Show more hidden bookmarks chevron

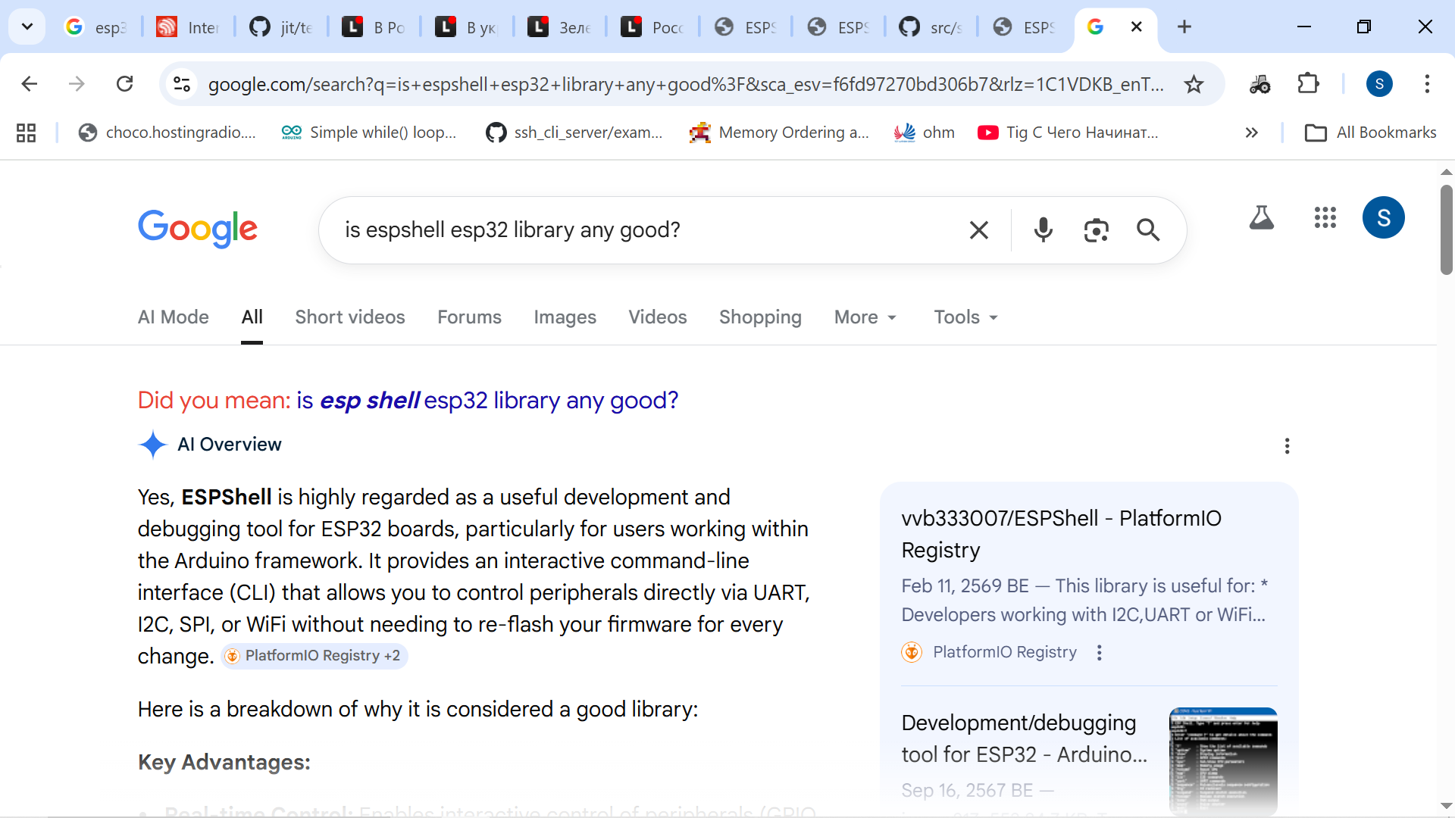pyautogui.click(x=1251, y=133)
